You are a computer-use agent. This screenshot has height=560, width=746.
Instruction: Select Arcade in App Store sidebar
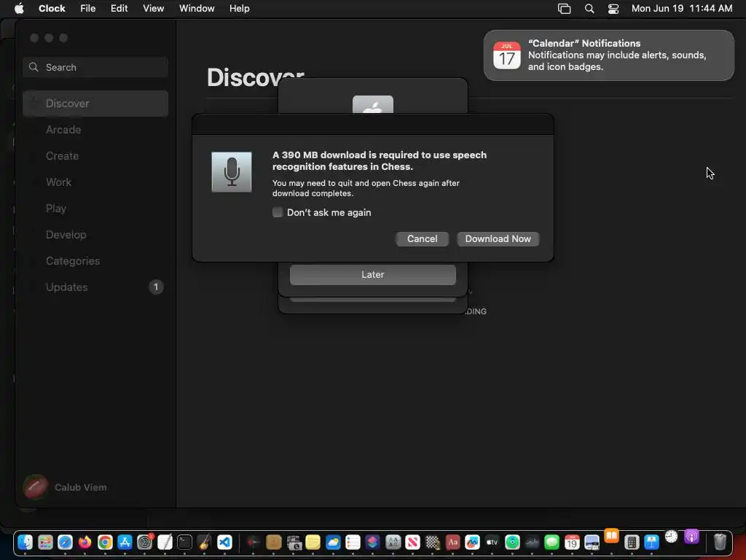point(95,130)
